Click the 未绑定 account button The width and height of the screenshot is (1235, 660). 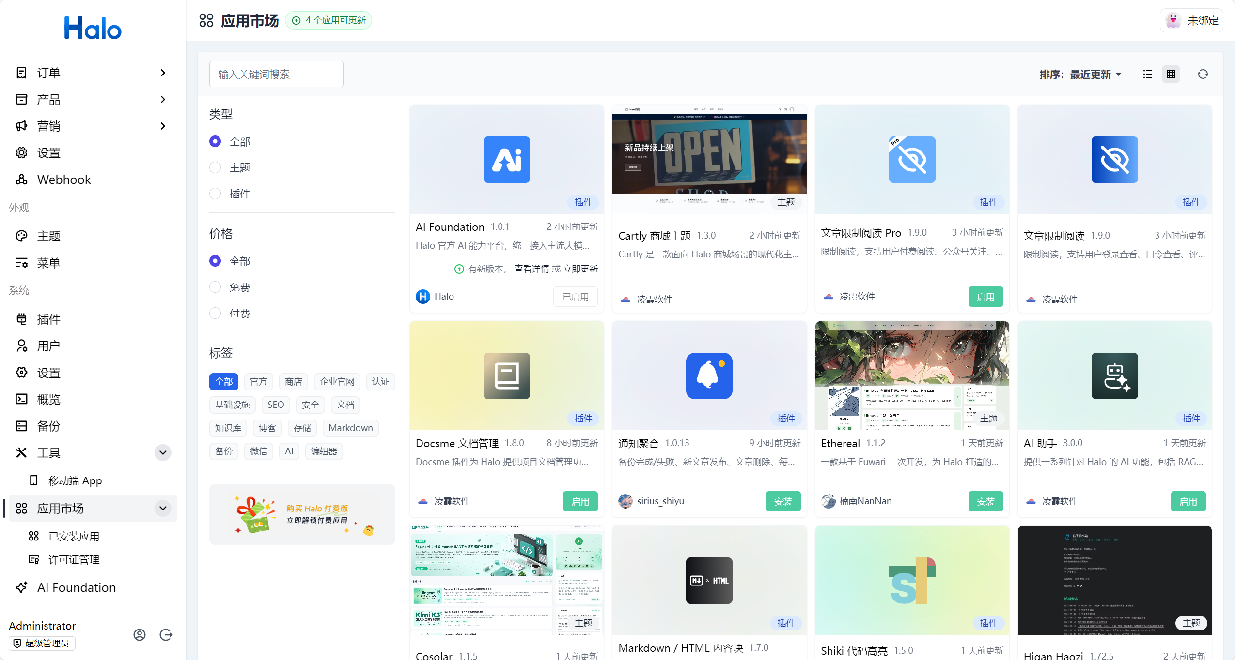tap(1192, 20)
